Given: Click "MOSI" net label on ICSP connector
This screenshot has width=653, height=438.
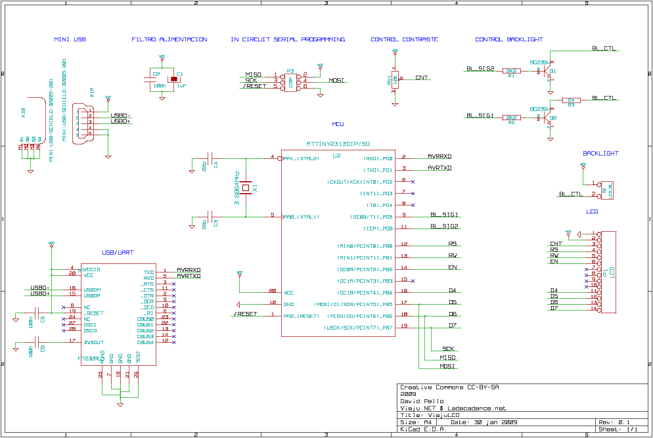Looking at the screenshot, I should (x=336, y=80).
